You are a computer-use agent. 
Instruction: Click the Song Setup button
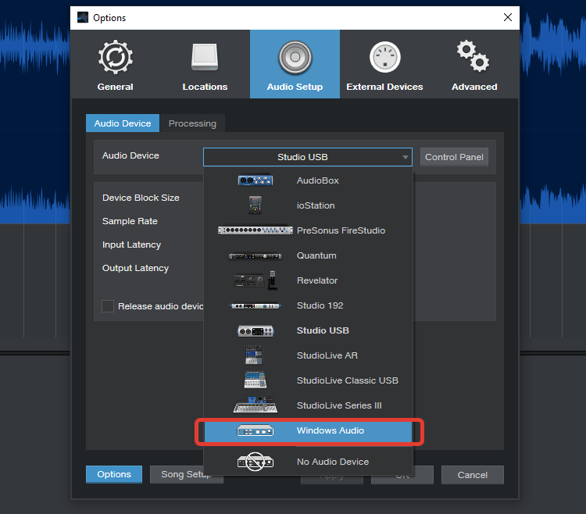click(186, 474)
